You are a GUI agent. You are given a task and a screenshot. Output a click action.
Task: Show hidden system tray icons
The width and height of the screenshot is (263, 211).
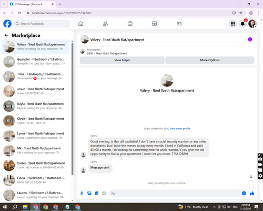[x=214, y=207]
